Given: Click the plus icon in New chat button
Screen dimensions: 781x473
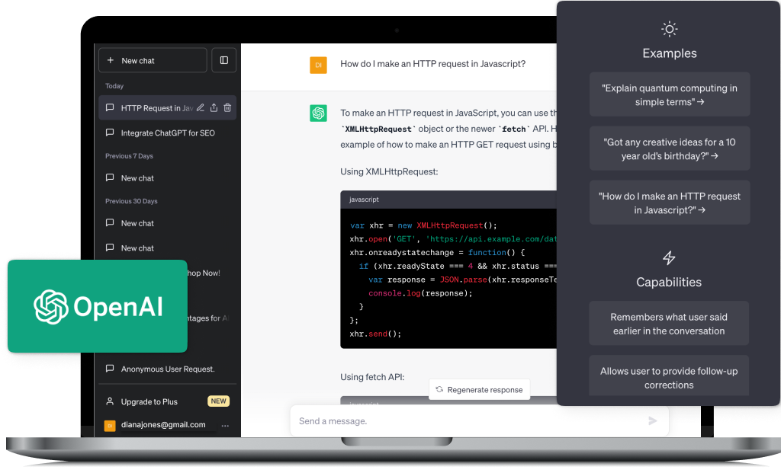Looking at the screenshot, I should pyautogui.click(x=110, y=60).
